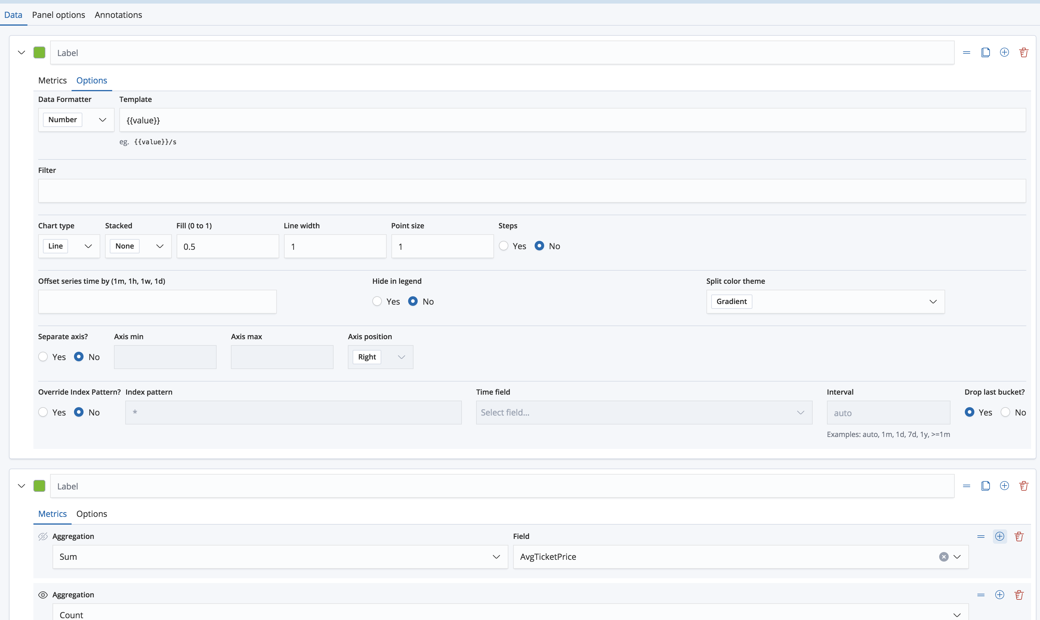This screenshot has height=620, width=1040.
Task: Clone the second Label series
Action: (986, 486)
